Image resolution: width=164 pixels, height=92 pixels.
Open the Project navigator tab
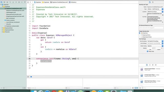[x=2, y=2]
